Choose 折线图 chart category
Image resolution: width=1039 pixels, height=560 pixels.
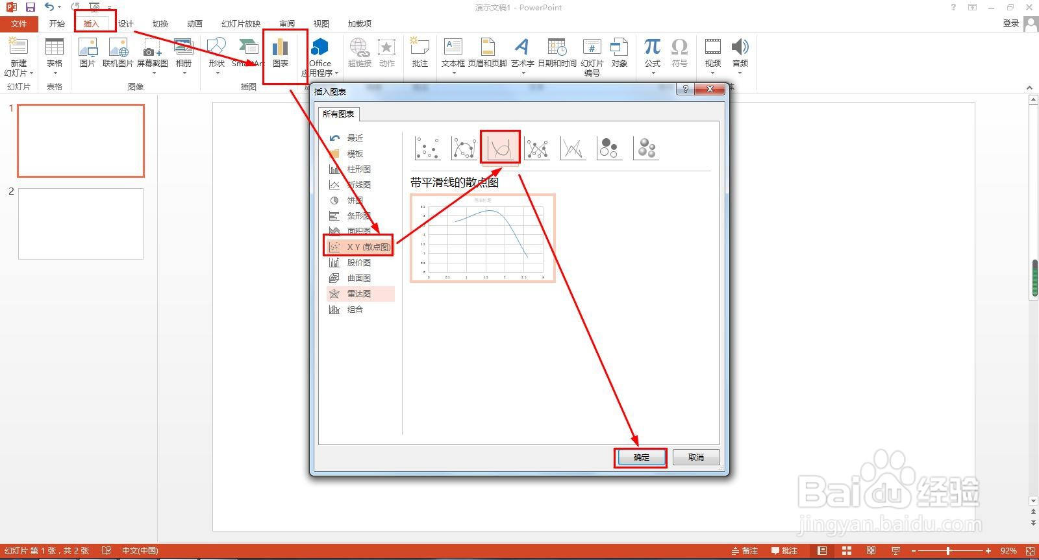coord(360,185)
